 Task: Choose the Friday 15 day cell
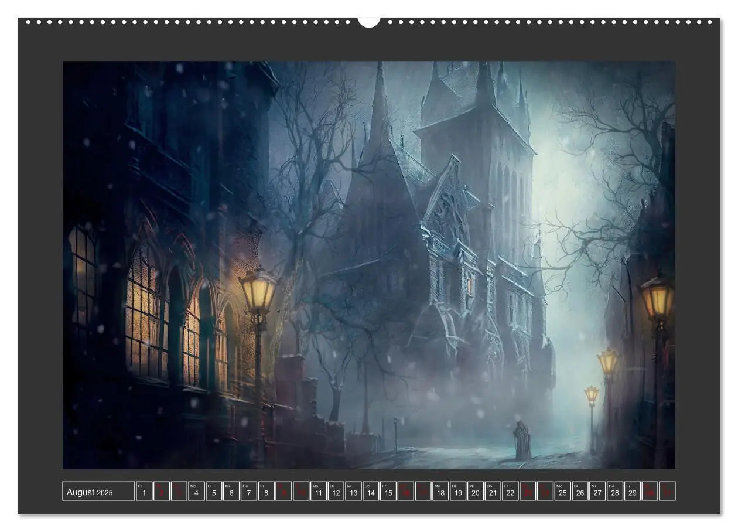pyautogui.click(x=388, y=492)
